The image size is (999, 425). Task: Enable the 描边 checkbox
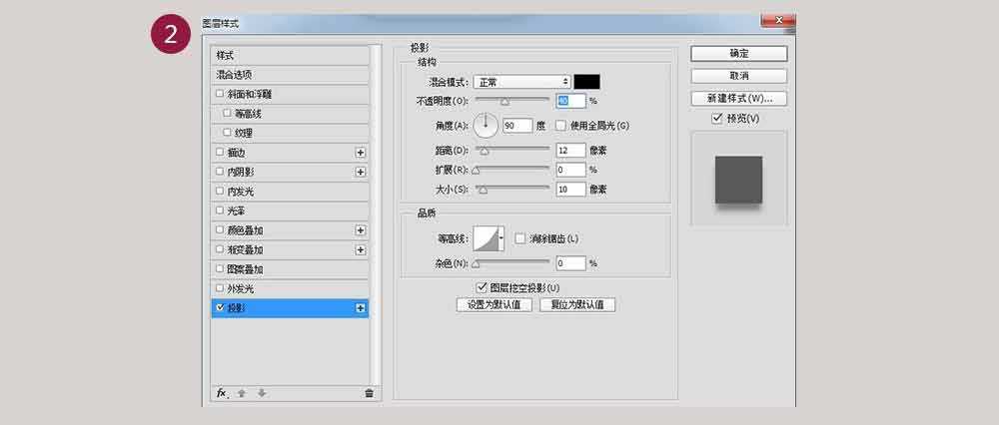[x=220, y=152]
